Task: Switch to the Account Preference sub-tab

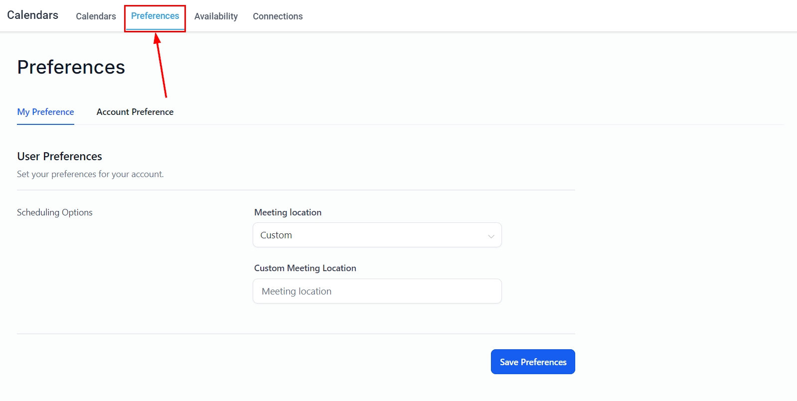Action: pos(135,112)
